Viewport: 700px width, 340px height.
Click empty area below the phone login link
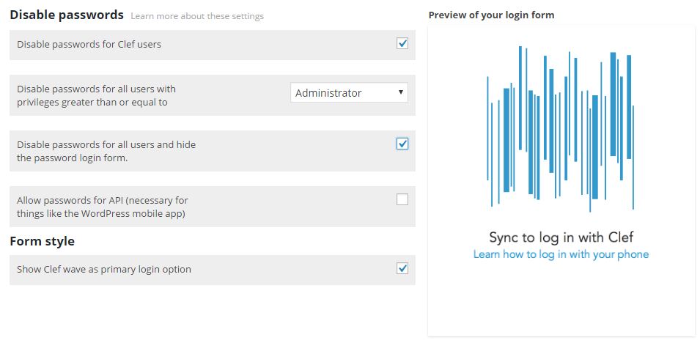(561, 300)
